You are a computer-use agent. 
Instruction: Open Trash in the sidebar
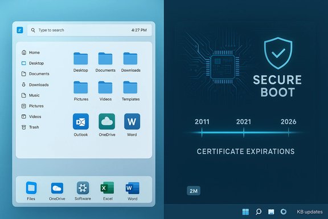pyautogui.click(x=30, y=127)
